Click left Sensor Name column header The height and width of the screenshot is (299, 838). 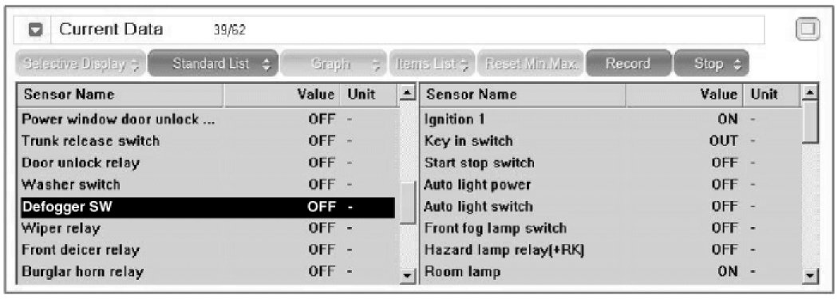(x=122, y=95)
